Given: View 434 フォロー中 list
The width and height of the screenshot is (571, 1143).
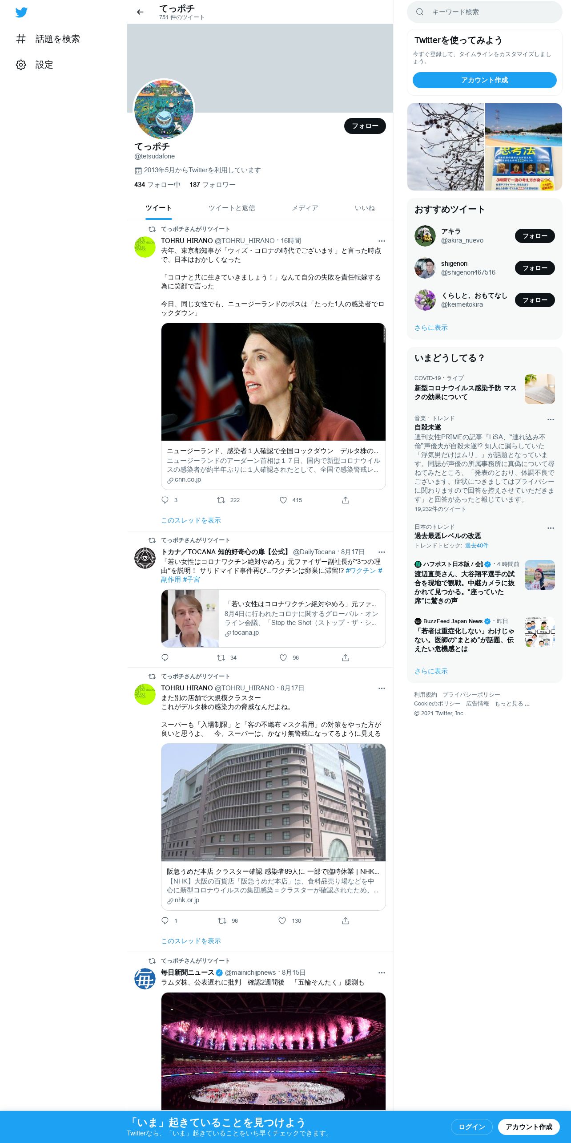Looking at the screenshot, I should click(x=157, y=185).
